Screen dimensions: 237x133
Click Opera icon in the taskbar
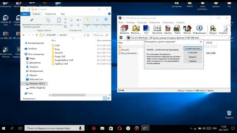point(119,128)
